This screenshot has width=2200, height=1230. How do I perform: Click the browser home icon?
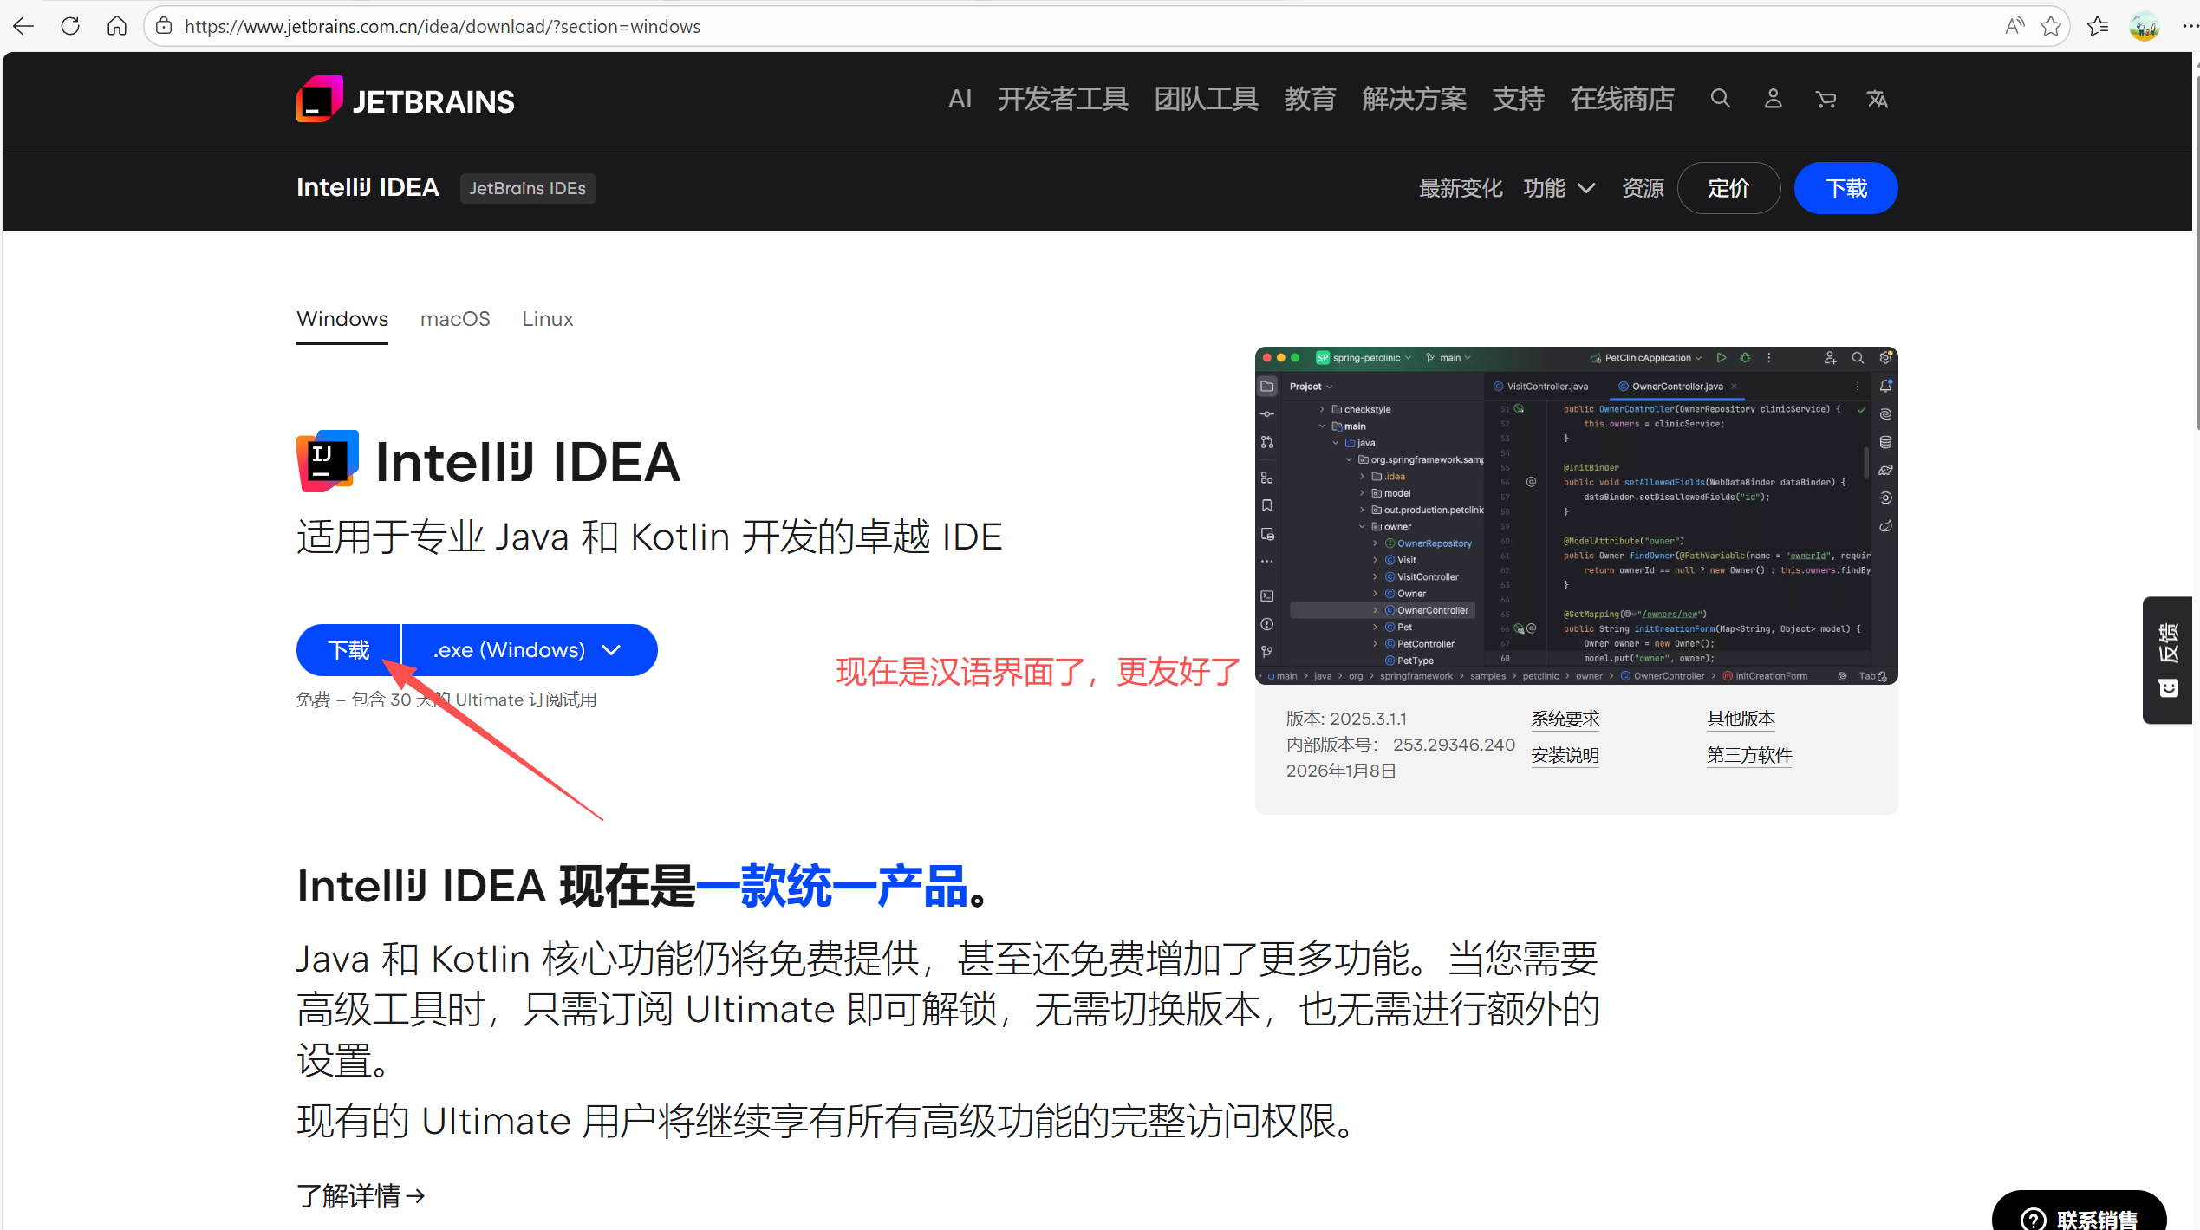coord(117,26)
